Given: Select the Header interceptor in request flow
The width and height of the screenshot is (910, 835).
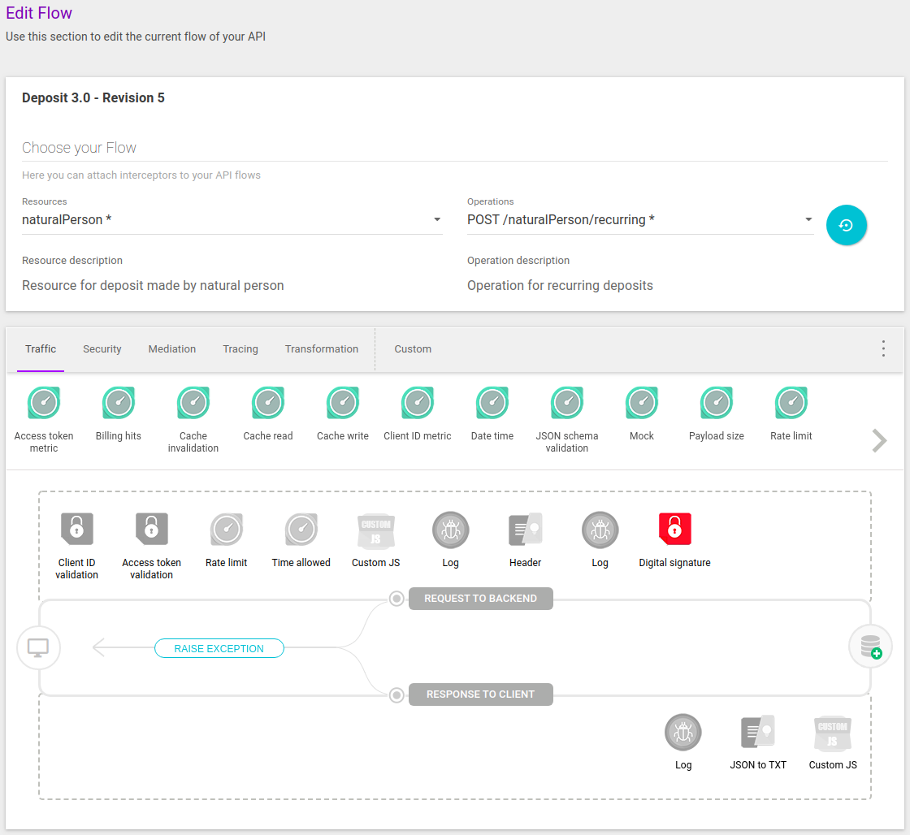Looking at the screenshot, I should [x=526, y=530].
